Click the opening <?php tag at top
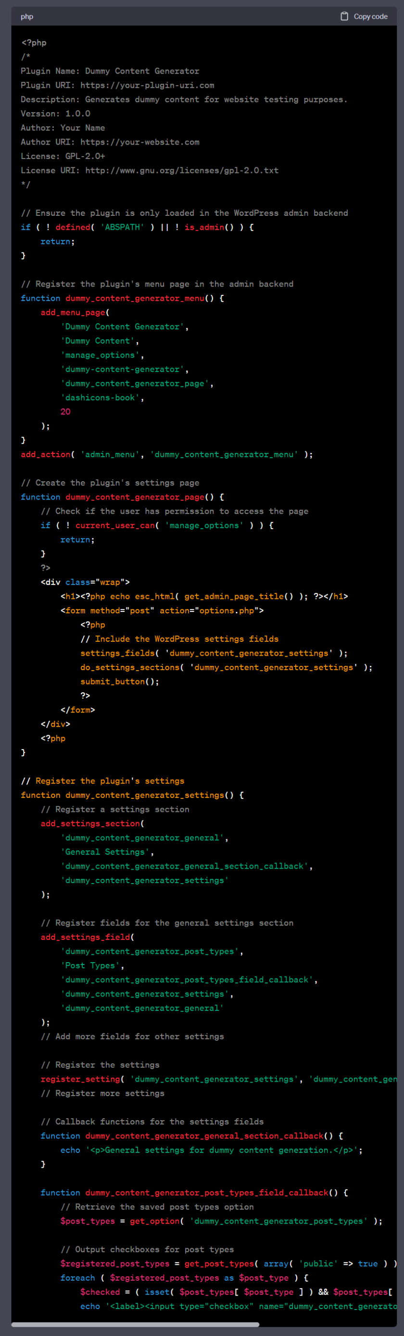 click(34, 42)
